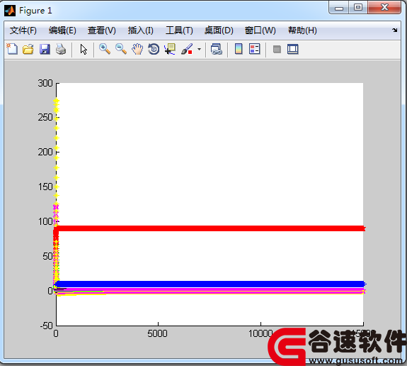Open a file with the folder icon

tap(28, 49)
